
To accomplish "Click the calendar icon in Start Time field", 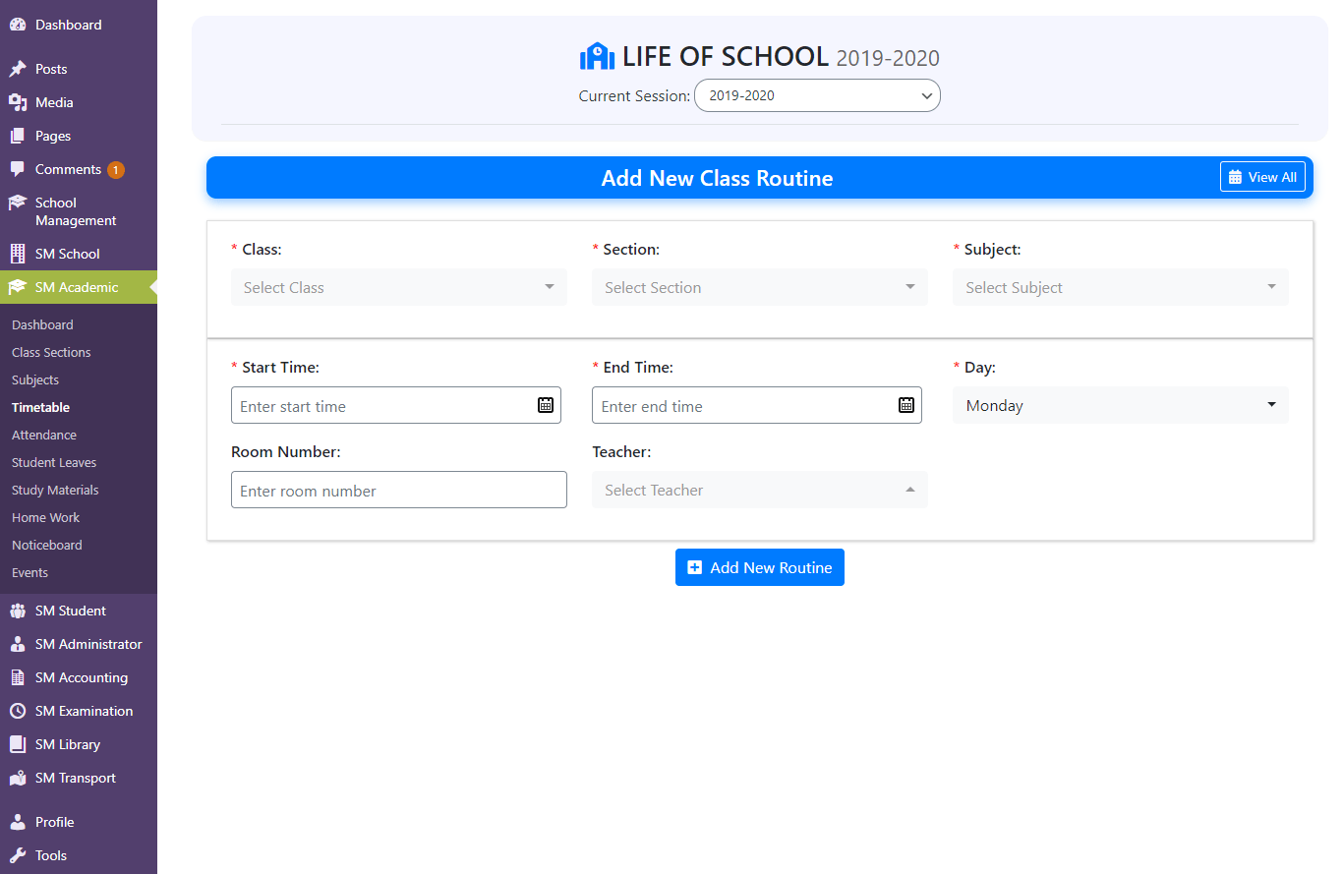I will [x=546, y=405].
